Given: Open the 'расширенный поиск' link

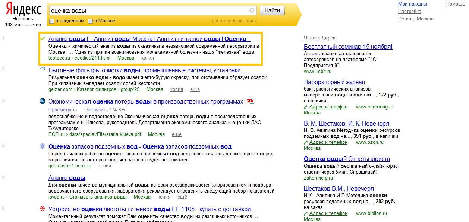Looking at the screenshot, I should (234, 21).
